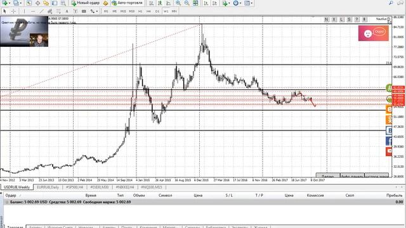Switch chart to candlesticks type
The width and height of the screenshot is (406, 228).
coord(160,3)
